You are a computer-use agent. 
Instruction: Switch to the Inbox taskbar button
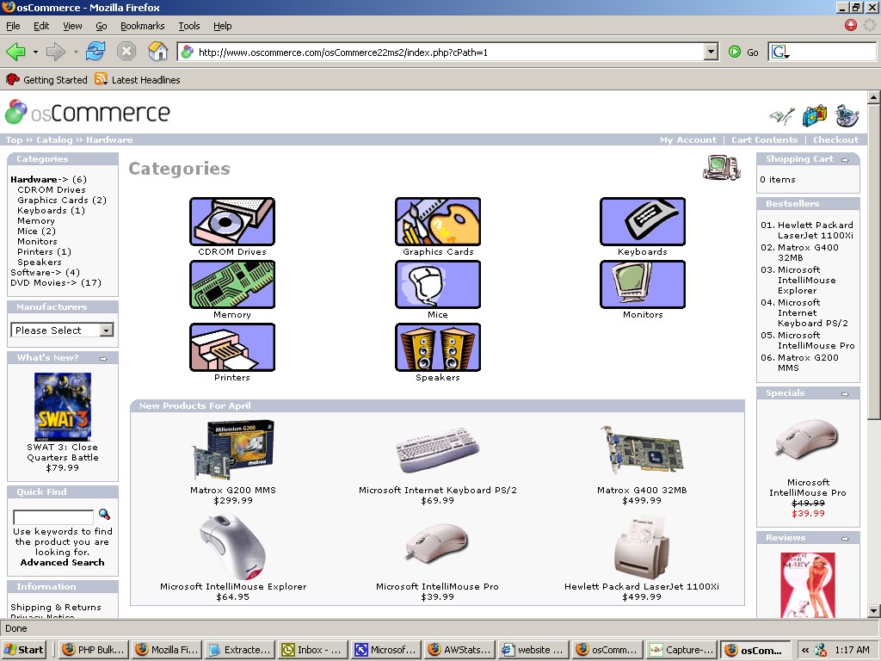click(x=313, y=650)
